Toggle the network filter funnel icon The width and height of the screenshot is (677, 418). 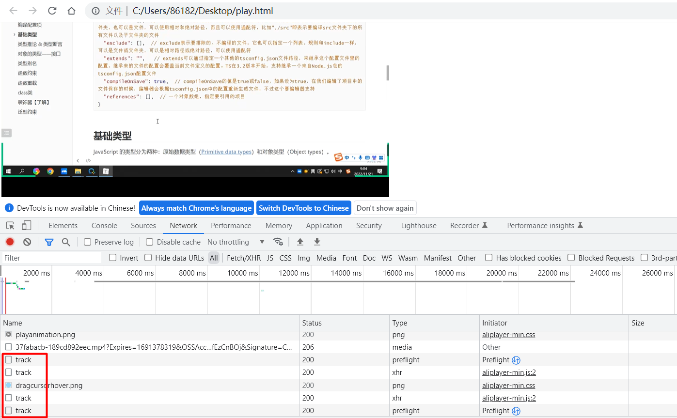coord(49,242)
